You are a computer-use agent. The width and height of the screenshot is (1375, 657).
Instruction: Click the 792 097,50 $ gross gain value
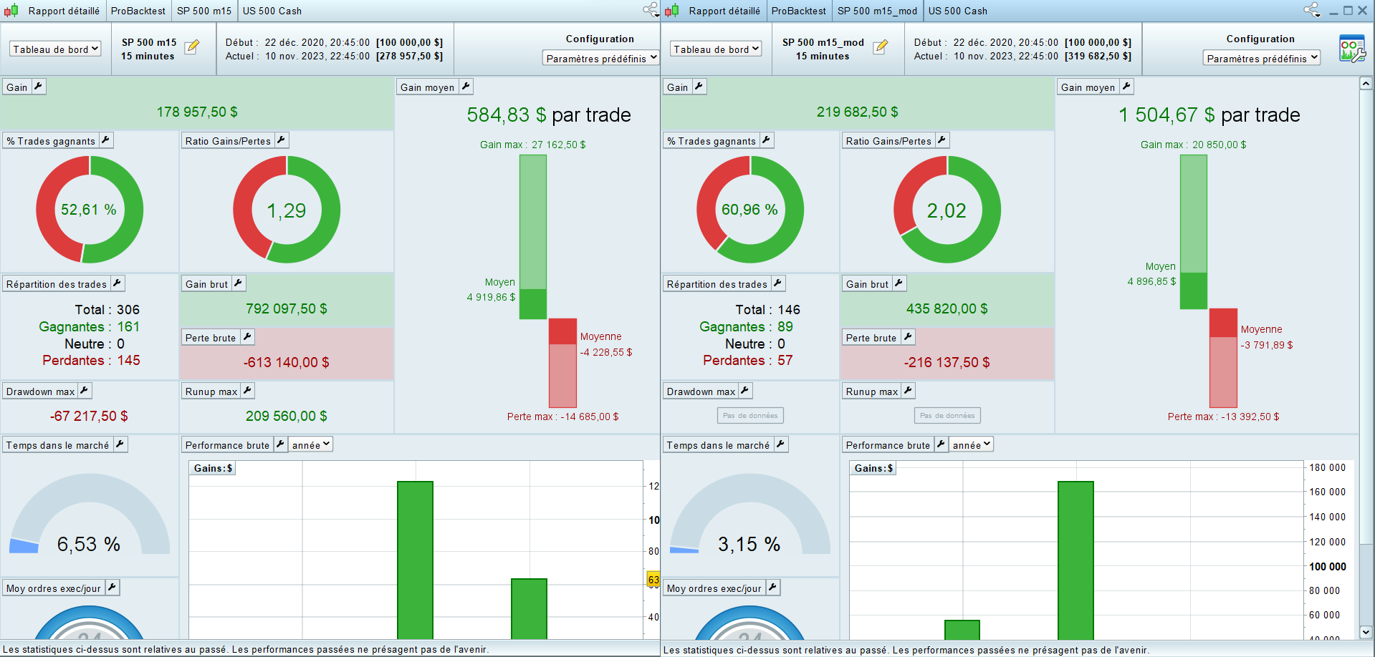pos(287,308)
